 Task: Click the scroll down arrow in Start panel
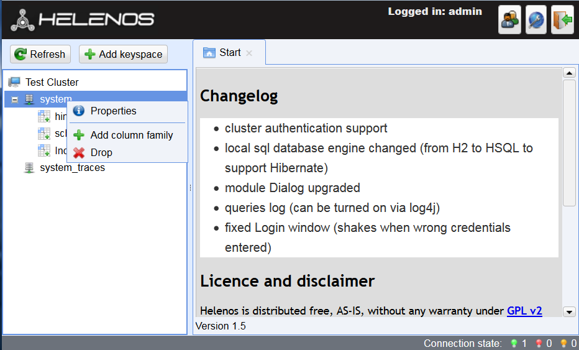click(x=568, y=311)
